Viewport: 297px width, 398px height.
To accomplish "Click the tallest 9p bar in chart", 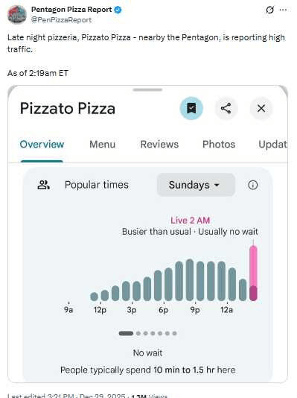I will (x=190, y=280).
